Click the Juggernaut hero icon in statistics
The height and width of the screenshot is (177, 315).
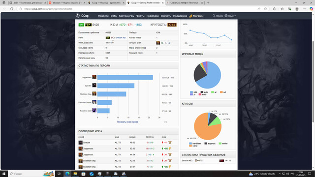[94, 77]
